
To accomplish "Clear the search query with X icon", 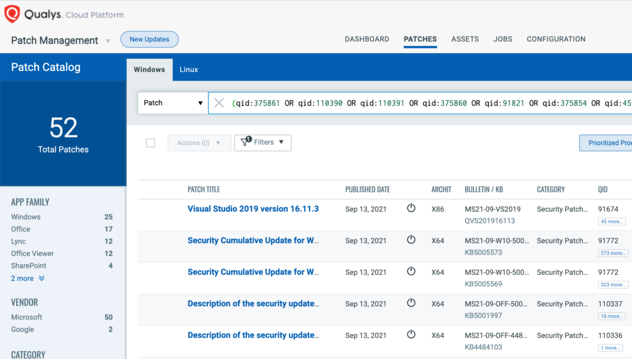I will pyautogui.click(x=219, y=103).
